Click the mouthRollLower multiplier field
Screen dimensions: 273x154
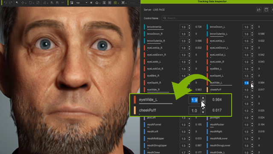click(x=247, y=139)
